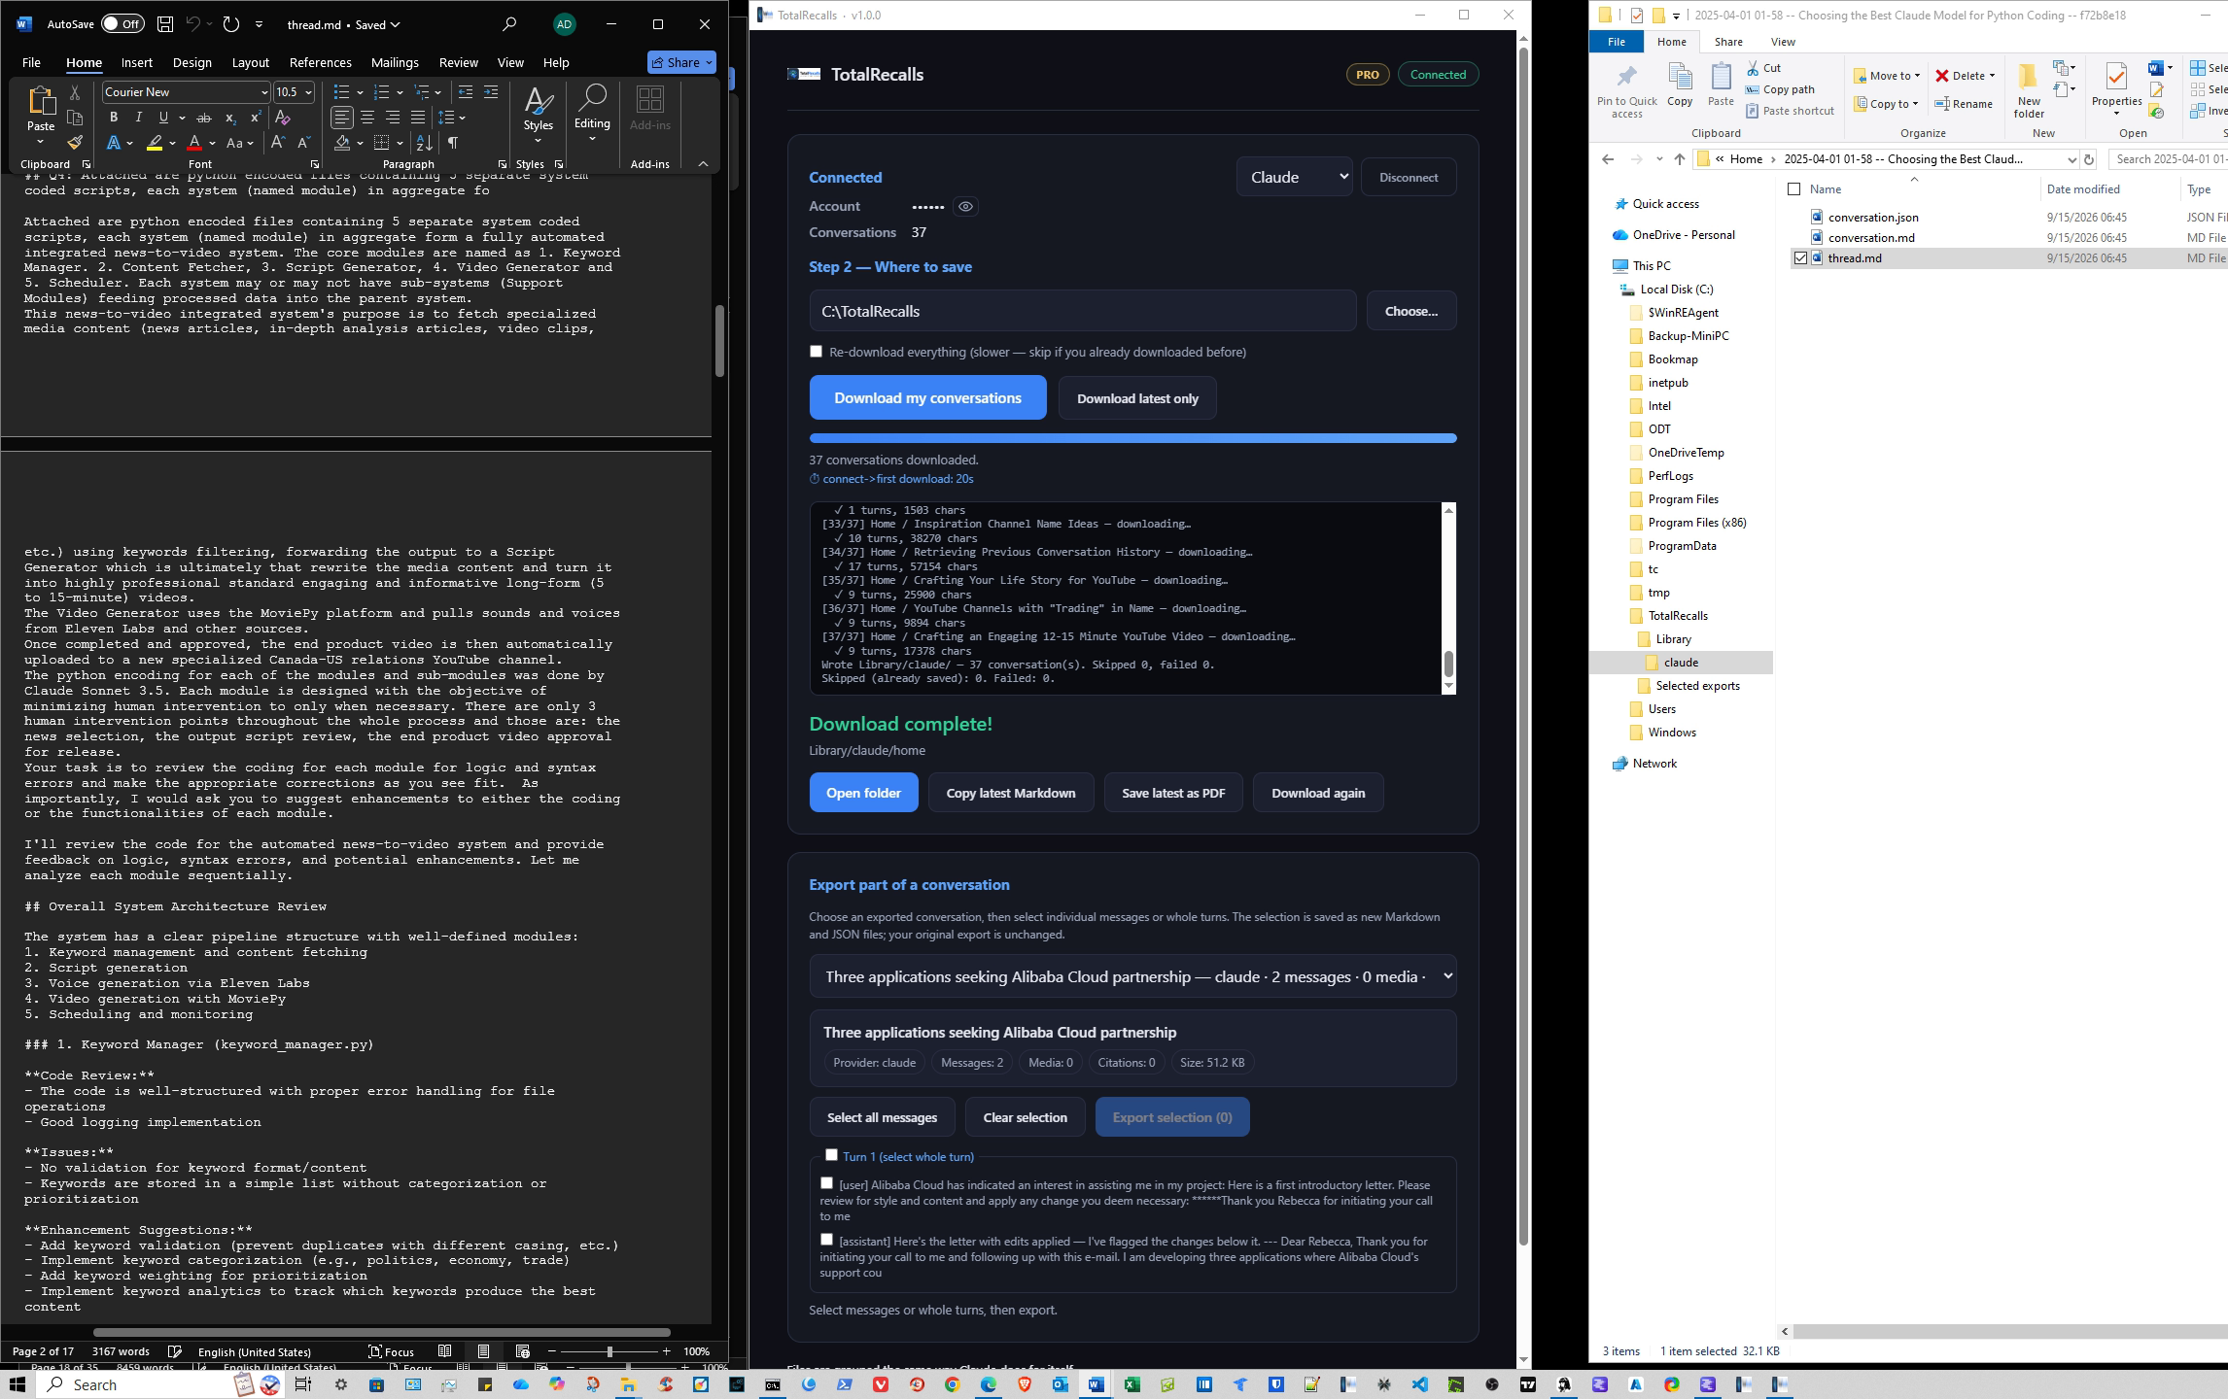Apply Italic formatting in Word
The height and width of the screenshot is (1399, 2228).
[x=138, y=118]
